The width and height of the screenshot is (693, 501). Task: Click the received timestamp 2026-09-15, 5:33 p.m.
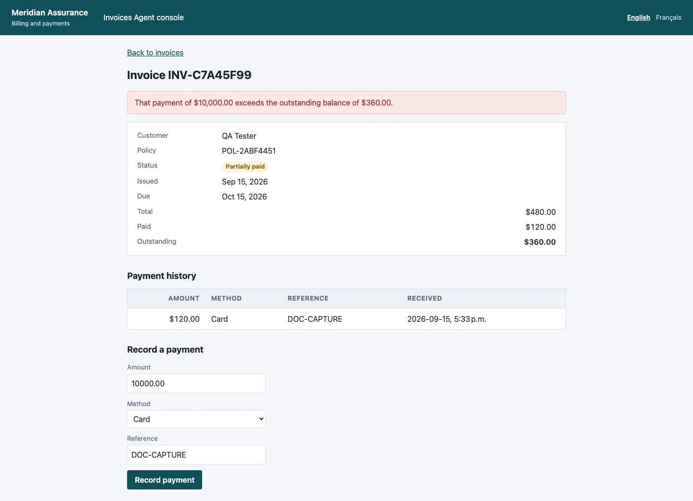pos(447,319)
